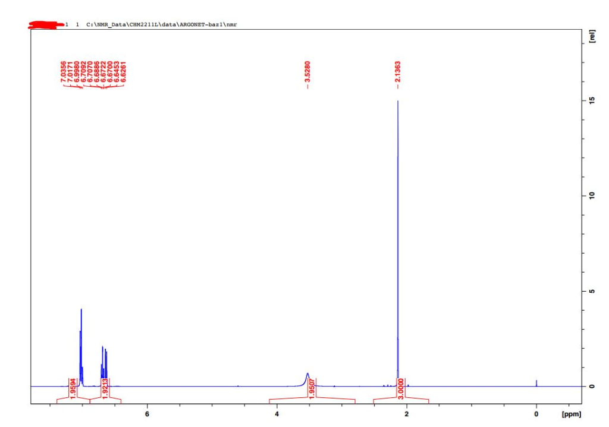
Task: Click the 2.1363 chemical shift label
Action: (x=398, y=71)
